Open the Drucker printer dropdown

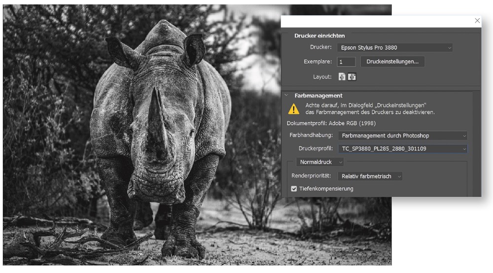tap(394, 48)
